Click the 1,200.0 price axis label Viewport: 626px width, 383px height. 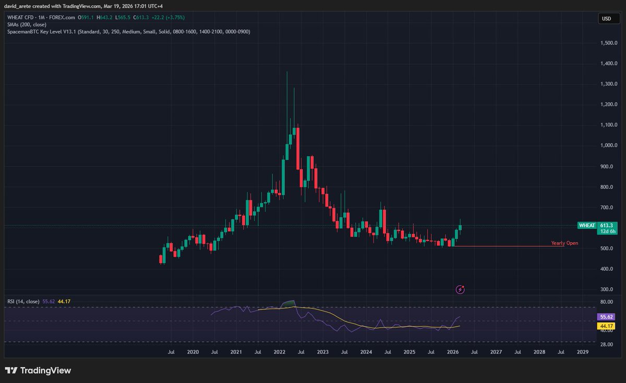tap(609, 104)
